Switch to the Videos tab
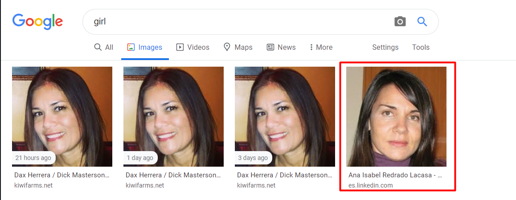 pos(193,47)
